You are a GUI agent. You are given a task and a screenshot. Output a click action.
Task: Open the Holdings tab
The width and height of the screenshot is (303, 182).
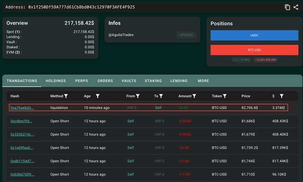coord(56,81)
